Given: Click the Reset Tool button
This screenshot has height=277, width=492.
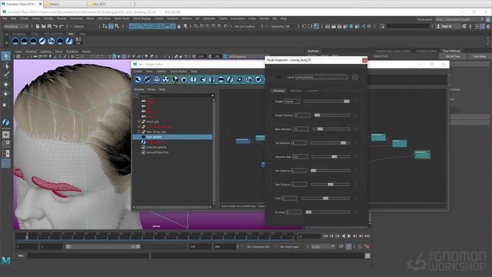Looking at the screenshot, I should click(x=453, y=56).
